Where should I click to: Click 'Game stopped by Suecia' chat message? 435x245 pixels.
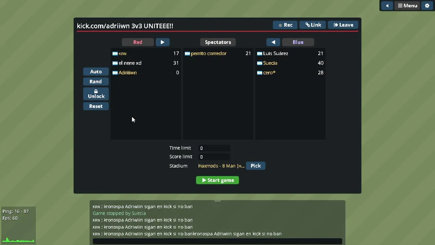119,213
